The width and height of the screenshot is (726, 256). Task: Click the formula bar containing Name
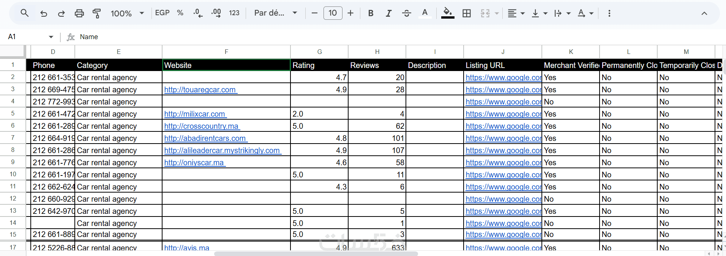click(x=401, y=37)
